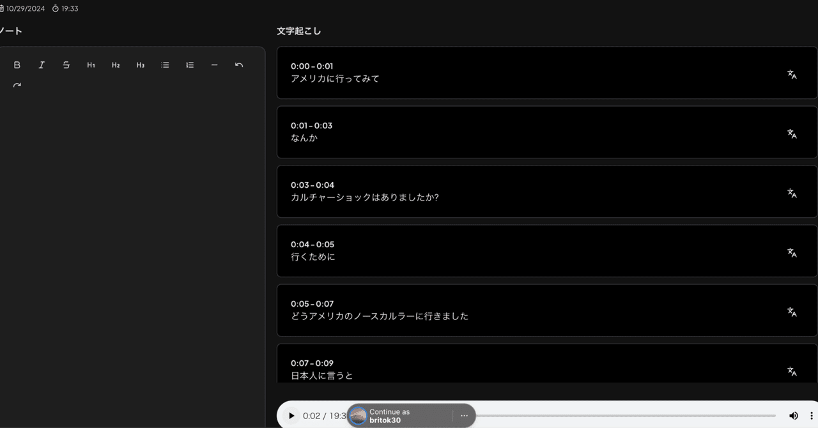
Task: Insert a numbered list
Action: pos(189,65)
